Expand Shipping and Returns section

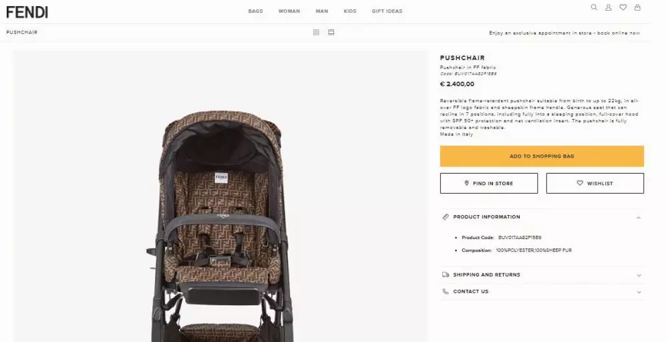pos(639,275)
